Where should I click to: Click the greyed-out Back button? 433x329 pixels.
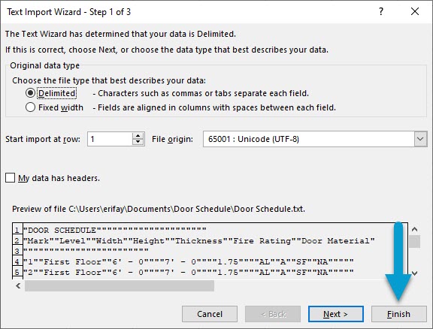tap(273, 314)
